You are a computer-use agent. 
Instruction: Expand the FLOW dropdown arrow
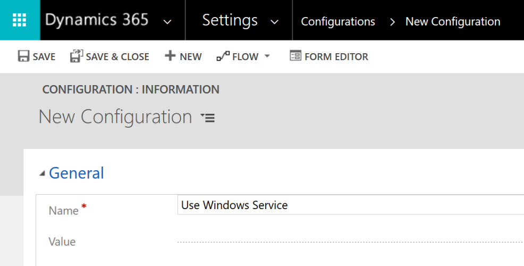coord(267,56)
